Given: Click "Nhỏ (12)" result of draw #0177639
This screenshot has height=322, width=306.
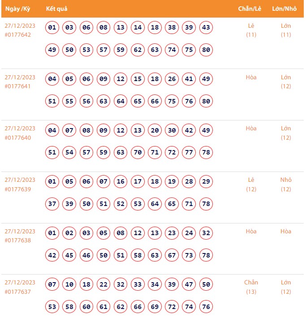Looking at the screenshot, I should pyautogui.click(x=286, y=184).
